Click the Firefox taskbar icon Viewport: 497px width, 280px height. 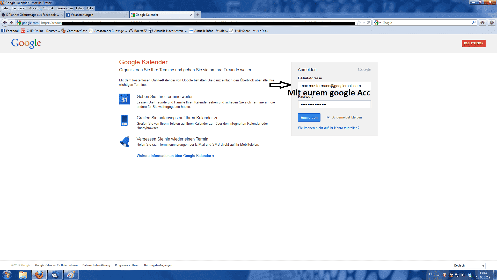[39, 275]
